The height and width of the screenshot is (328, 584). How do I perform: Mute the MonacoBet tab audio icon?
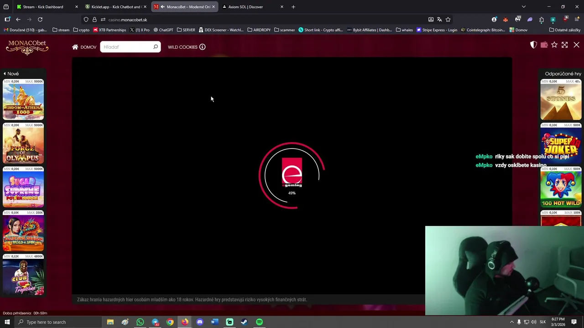[x=162, y=7]
